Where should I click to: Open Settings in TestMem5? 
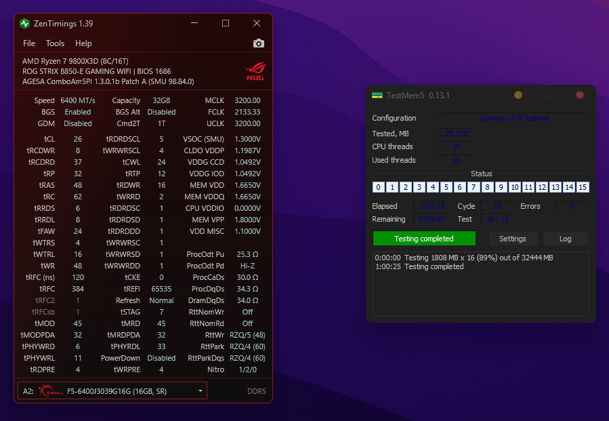pyautogui.click(x=513, y=239)
